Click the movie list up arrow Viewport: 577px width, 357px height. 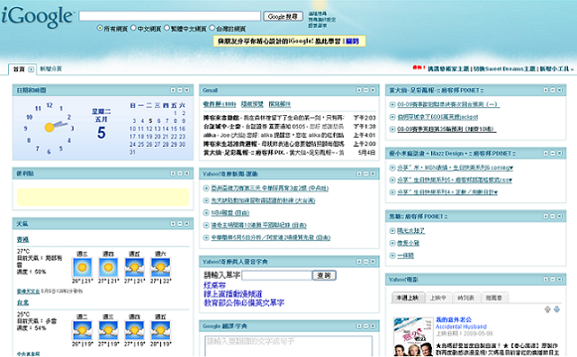547,309
